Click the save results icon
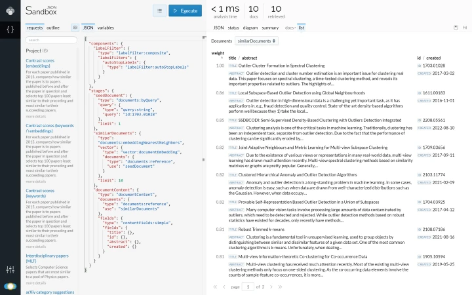Image resolution: width=472 pixels, height=295 pixels. 456,28
